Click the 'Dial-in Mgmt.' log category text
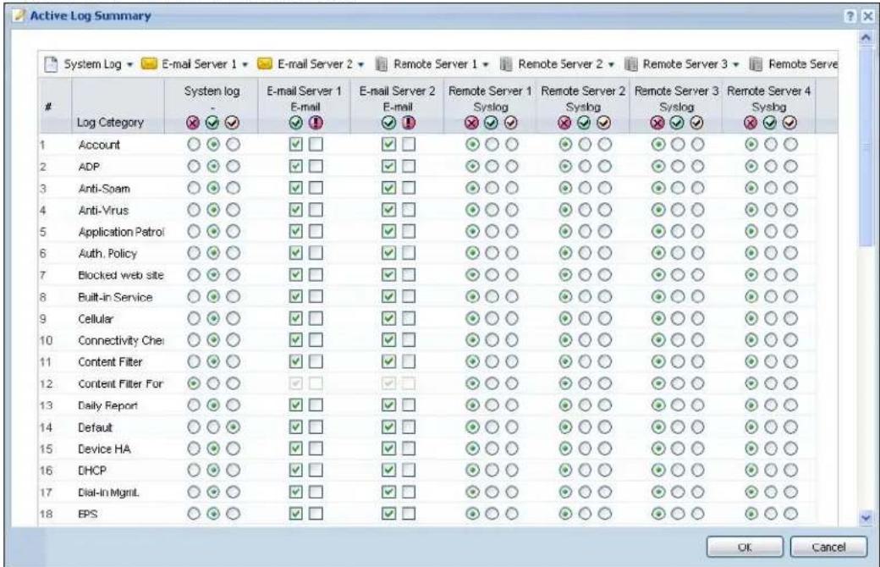Image resolution: width=880 pixels, height=567 pixels. tap(108, 493)
